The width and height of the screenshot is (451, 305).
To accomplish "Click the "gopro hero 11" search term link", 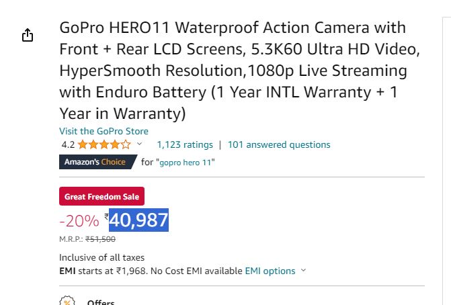I will [x=186, y=163].
